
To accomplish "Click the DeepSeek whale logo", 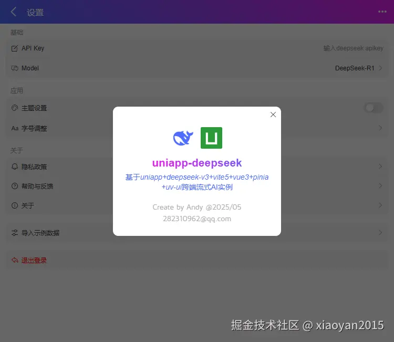I will pos(183,138).
